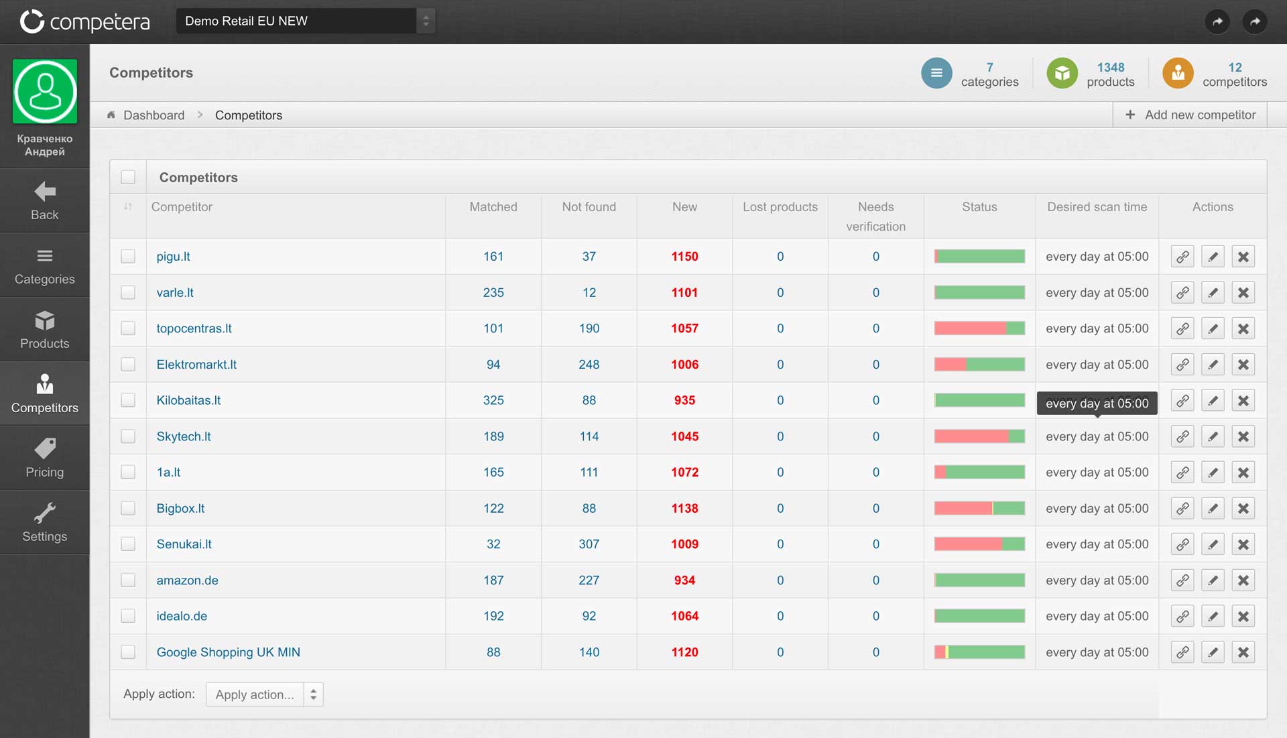Screen dimensions: 1287x738
Task: Go to Pricing in the sidebar
Action: click(45, 458)
